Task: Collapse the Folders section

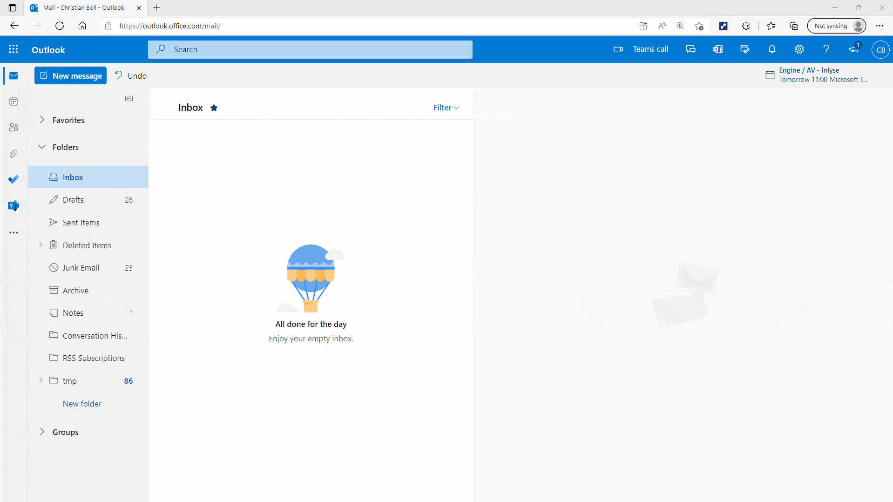Action: (42, 147)
